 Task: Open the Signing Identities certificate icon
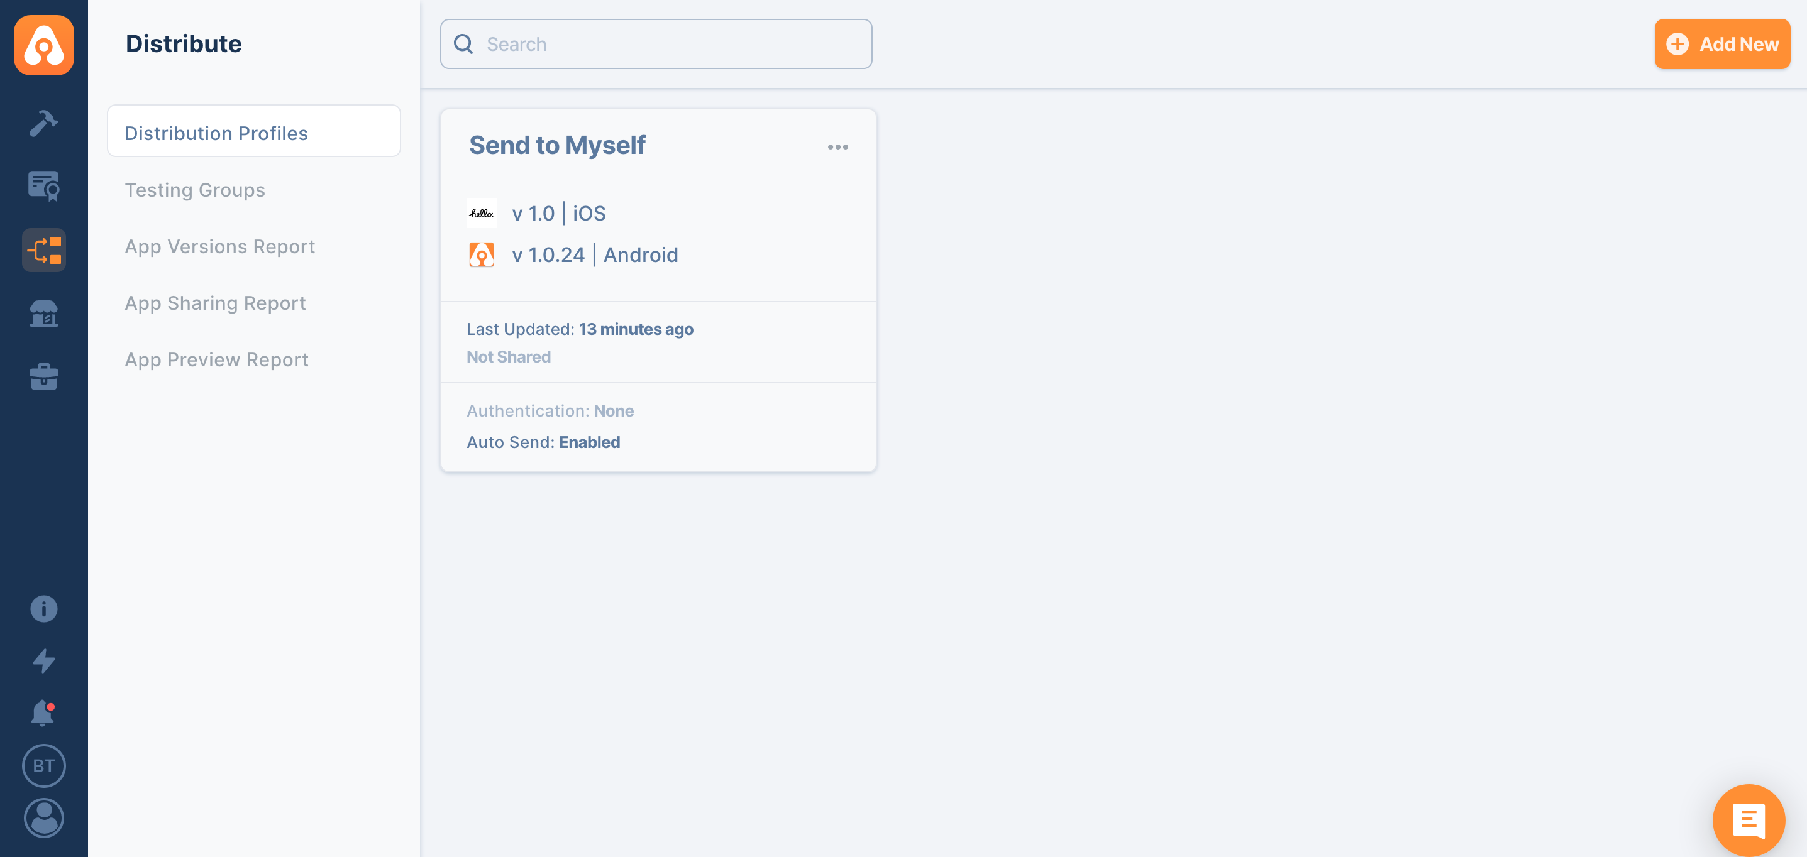point(43,187)
